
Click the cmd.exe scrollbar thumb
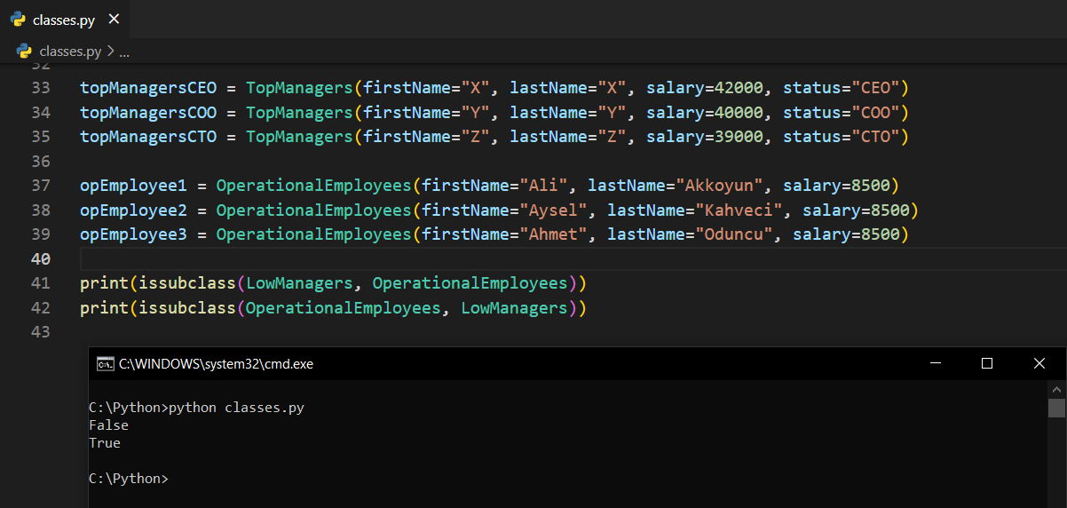pyautogui.click(x=1056, y=408)
